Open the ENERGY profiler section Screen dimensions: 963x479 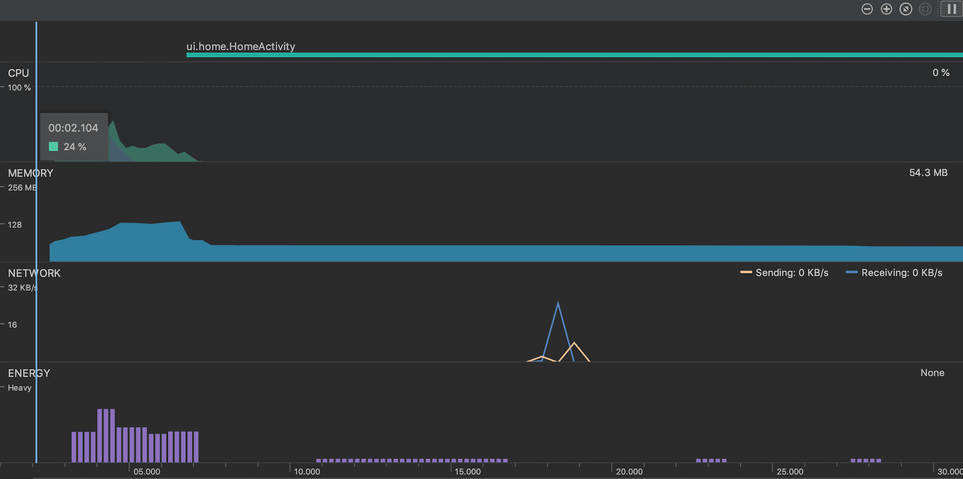coord(29,373)
